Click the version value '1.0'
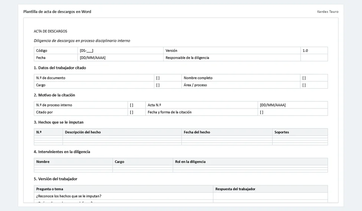Viewport: 362px width, 211px height. click(x=314, y=50)
